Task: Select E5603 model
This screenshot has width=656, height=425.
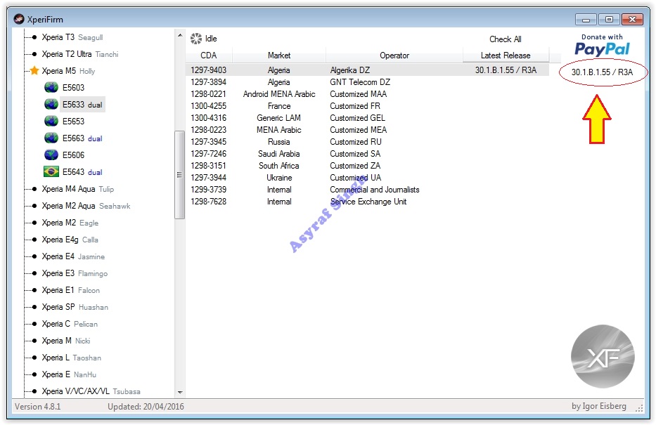Action: click(x=73, y=87)
